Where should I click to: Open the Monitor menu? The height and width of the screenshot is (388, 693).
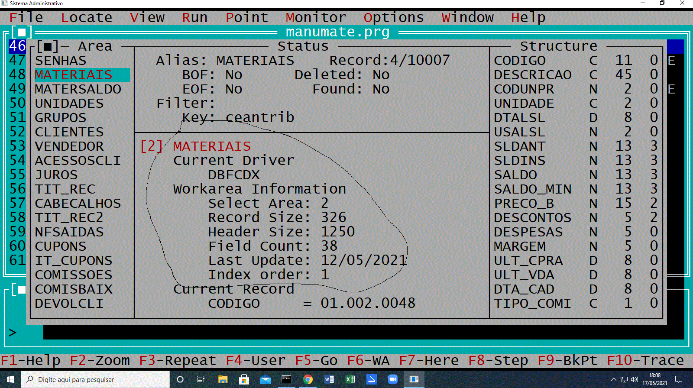(316, 18)
